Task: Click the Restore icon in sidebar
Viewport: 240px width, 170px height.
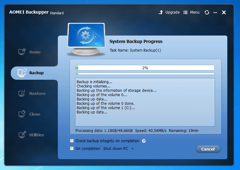Action: [x=22, y=93]
